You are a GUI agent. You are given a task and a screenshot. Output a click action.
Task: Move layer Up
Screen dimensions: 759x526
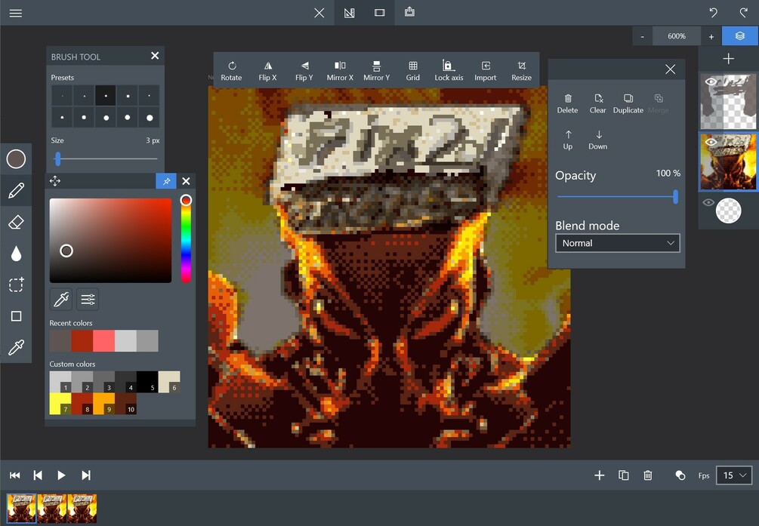tap(568, 140)
